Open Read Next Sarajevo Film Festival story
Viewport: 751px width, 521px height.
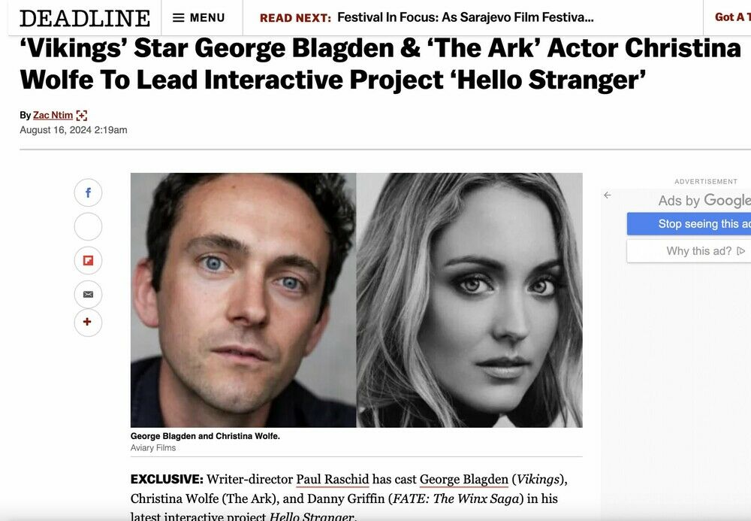(465, 18)
